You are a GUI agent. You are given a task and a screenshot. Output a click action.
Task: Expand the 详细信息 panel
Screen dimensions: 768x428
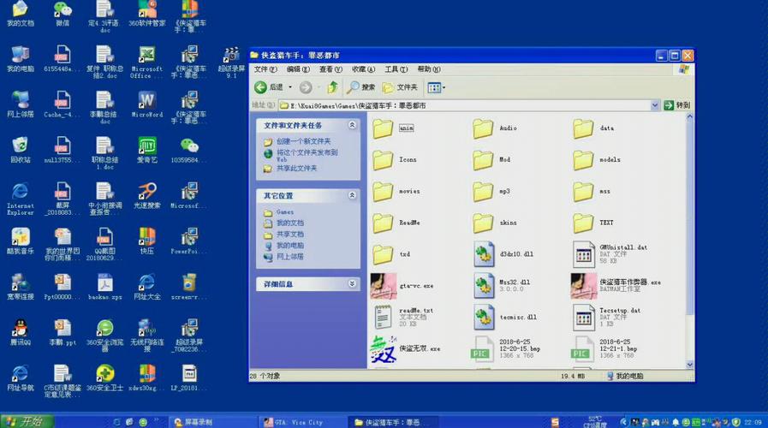352,284
